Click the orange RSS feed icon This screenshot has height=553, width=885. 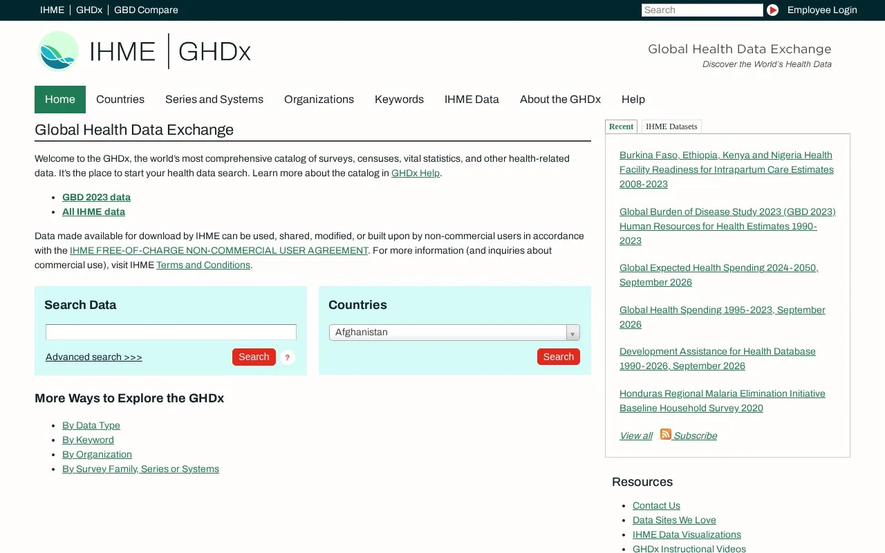point(666,434)
